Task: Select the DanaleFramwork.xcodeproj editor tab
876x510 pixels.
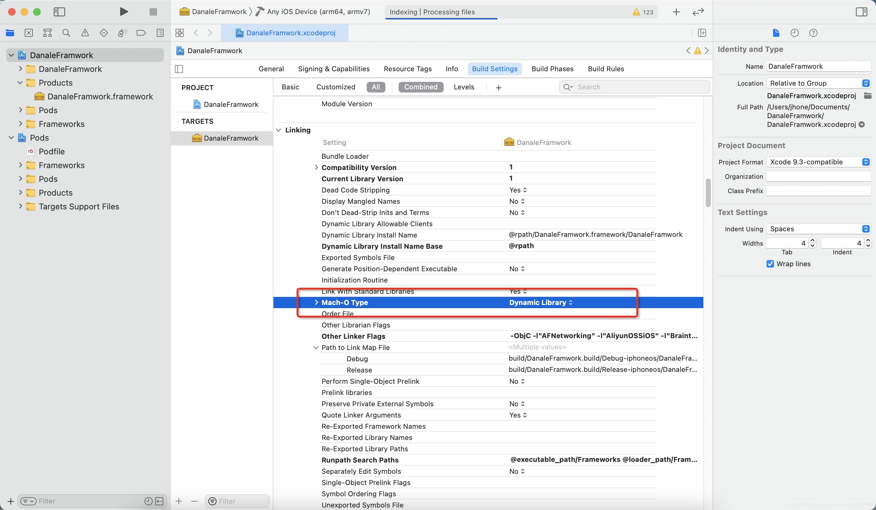Action: pos(285,33)
